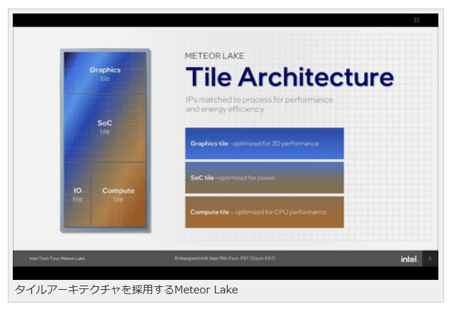Click the black bar below the slide footer
The height and width of the screenshot is (309, 449).
224,273
